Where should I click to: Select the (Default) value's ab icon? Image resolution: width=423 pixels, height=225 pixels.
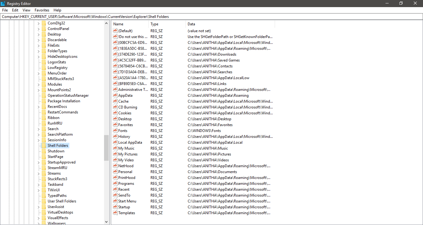(x=115, y=31)
